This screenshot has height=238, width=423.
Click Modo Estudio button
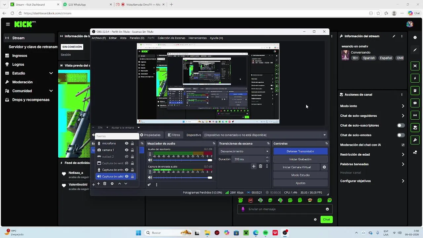tap(300, 175)
